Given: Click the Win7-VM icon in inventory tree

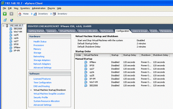Looking at the screenshot, I should [11, 32].
